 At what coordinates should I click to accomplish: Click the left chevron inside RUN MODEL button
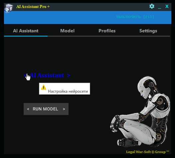(x=28, y=109)
